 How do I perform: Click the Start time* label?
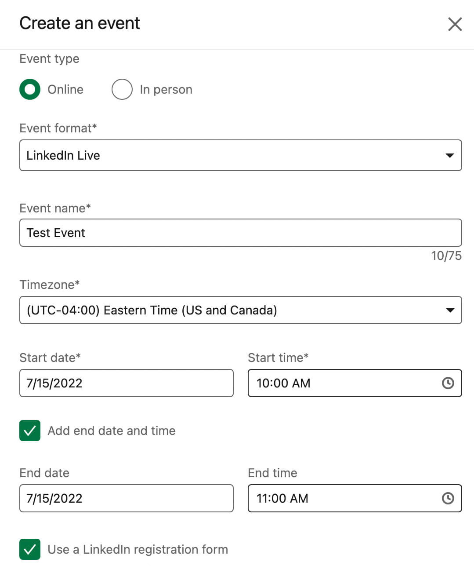point(278,358)
